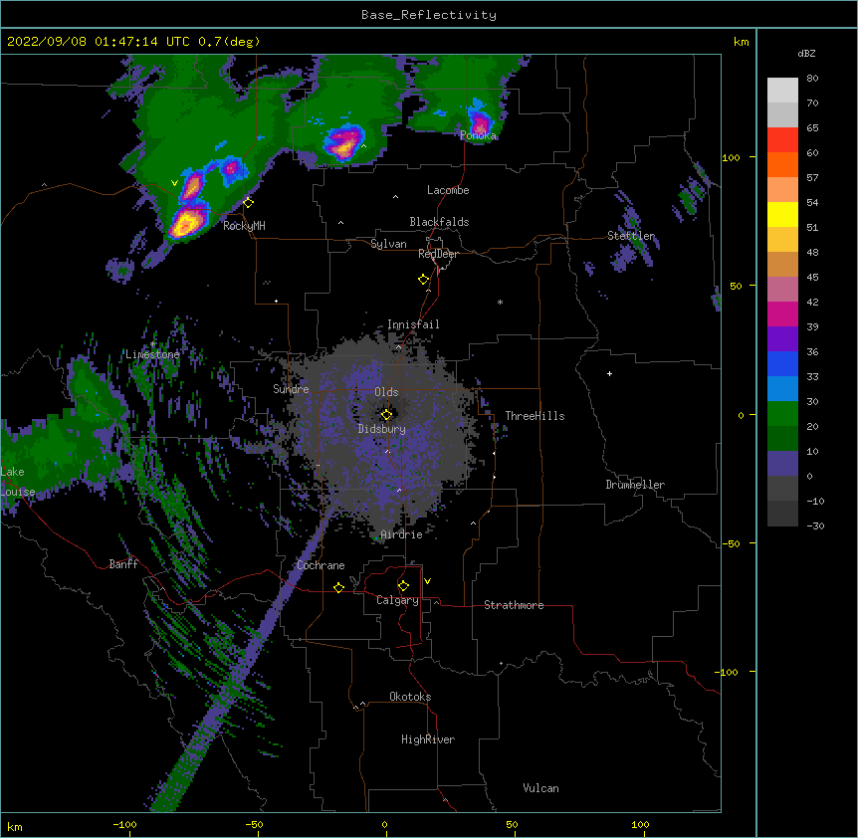This screenshot has width=858, height=838.
Task: Click the Base_Reflectivity title text
Action: pyautogui.click(x=428, y=15)
